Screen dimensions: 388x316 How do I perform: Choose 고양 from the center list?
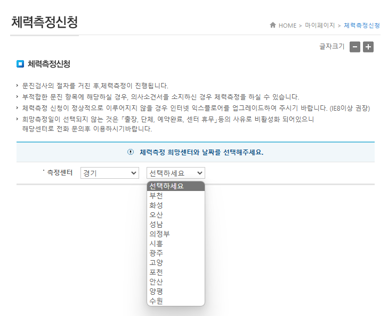(x=176, y=263)
